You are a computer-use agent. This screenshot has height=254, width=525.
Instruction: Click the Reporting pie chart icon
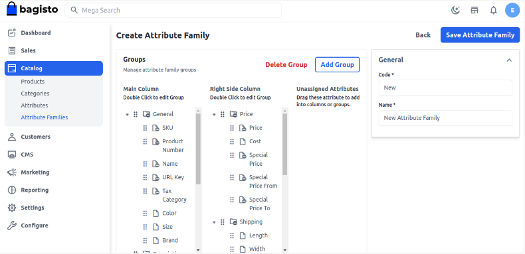12,190
